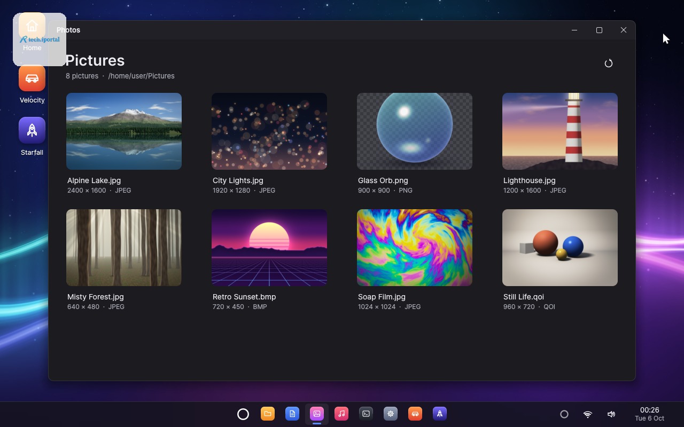Select the Glass Orb image thumbnail
Image resolution: width=684 pixels, height=427 pixels.
[415, 131]
